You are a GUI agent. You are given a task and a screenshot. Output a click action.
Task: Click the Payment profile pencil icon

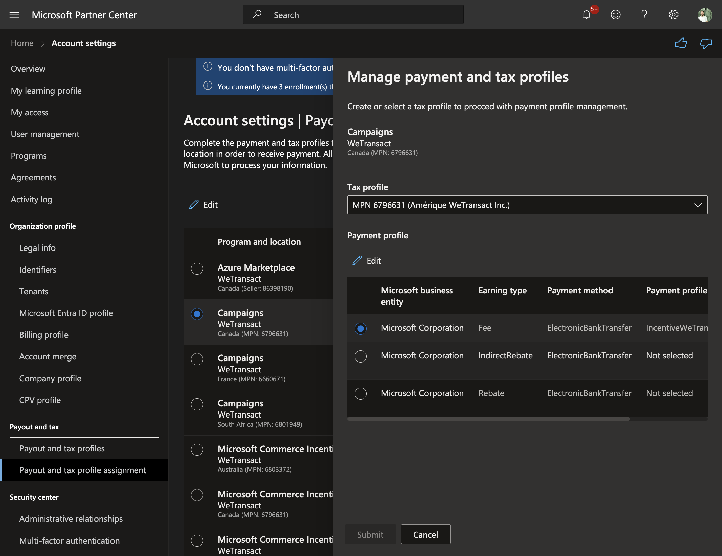click(357, 261)
